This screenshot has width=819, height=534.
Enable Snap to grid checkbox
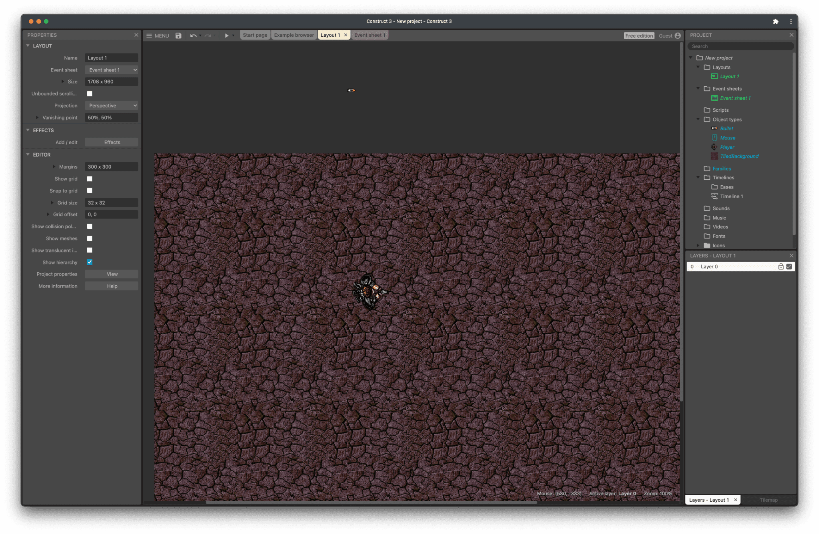[90, 190]
